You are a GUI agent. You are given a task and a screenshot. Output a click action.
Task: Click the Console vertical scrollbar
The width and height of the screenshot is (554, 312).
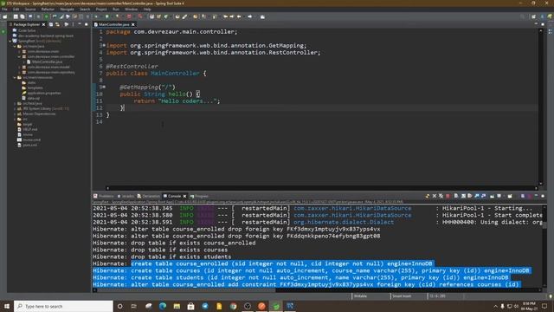click(544, 224)
